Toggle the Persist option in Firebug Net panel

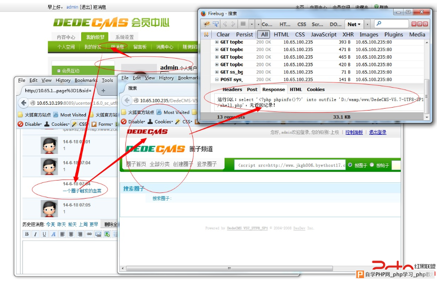pos(244,34)
